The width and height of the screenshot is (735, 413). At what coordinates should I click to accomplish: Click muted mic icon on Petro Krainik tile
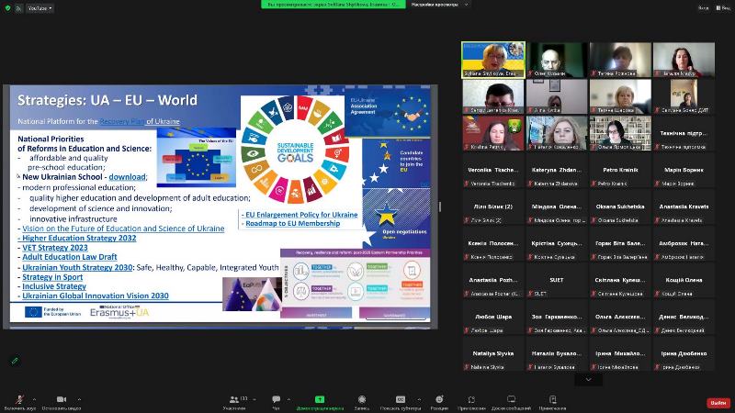(x=594, y=184)
